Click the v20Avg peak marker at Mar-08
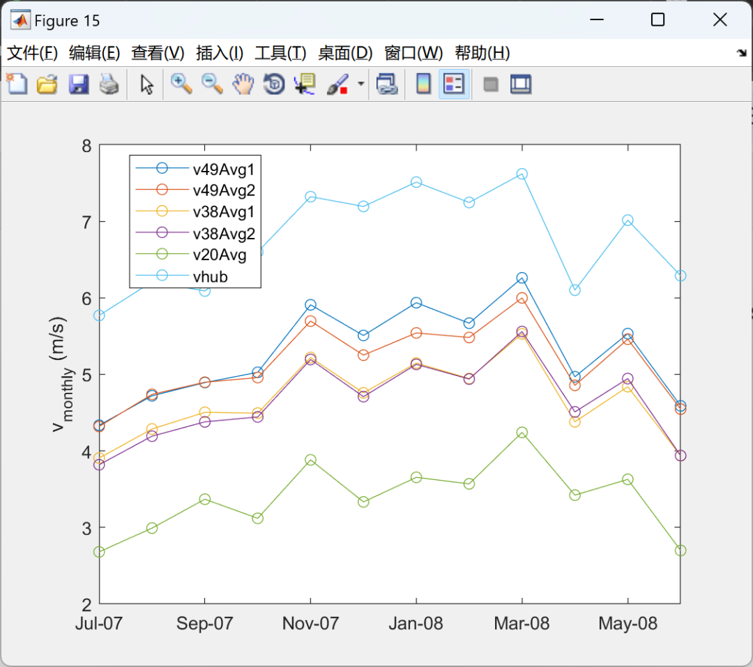The width and height of the screenshot is (753, 667). (522, 433)
